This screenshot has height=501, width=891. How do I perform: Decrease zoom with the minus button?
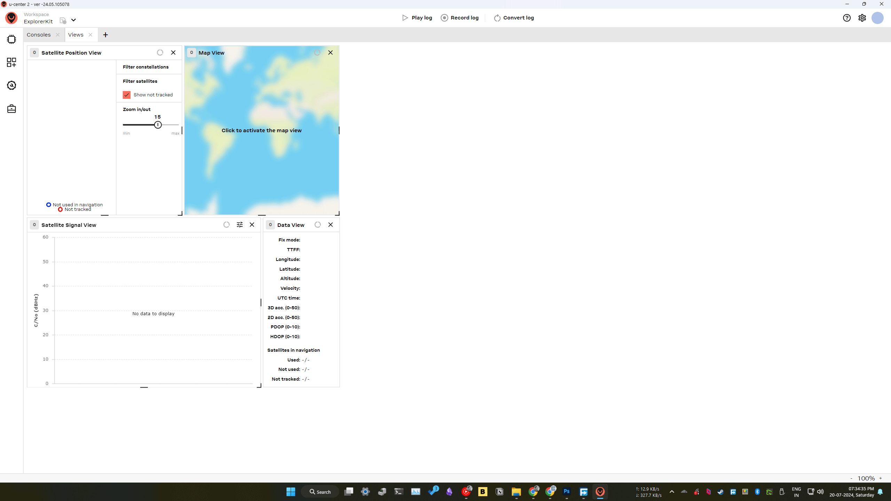pyautogui.click(x=851, y=478)
